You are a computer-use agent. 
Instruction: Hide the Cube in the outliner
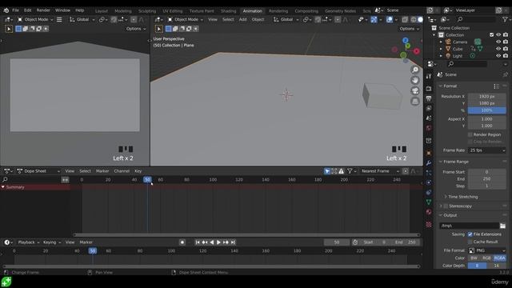[498, 49]
